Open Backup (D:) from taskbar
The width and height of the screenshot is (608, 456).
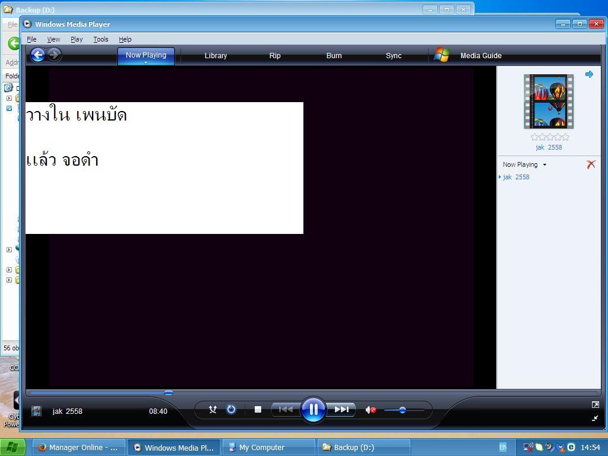[364, 448]
